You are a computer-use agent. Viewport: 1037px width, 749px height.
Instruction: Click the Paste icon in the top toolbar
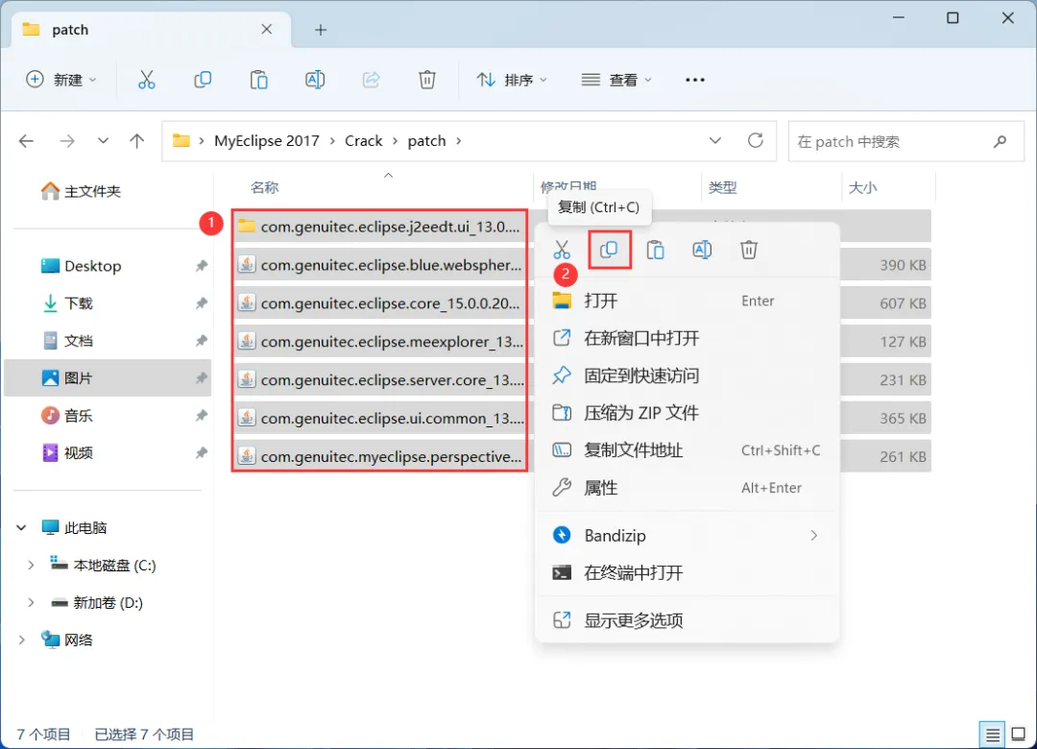(x=258, y=80)
